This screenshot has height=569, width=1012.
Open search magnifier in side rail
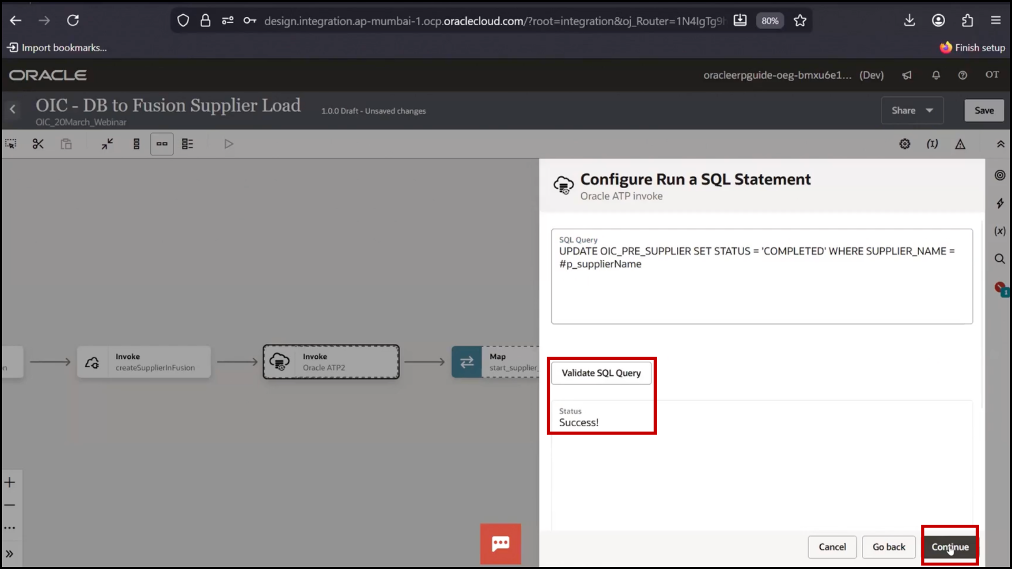tap(1000, 259)
